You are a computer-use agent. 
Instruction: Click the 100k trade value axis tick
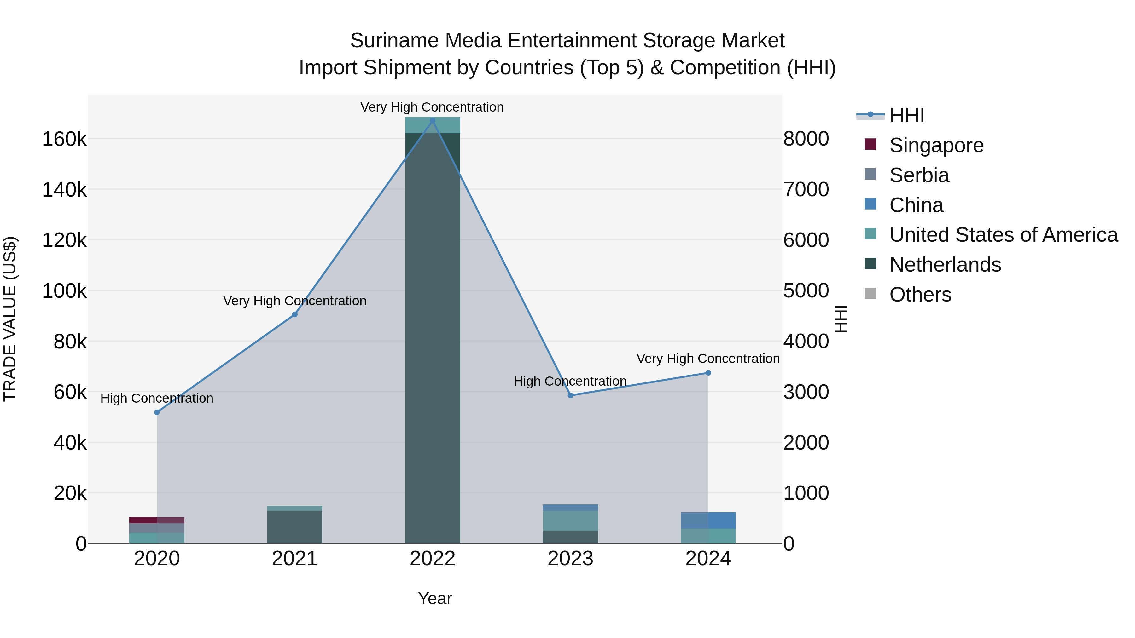click(64, 291)
